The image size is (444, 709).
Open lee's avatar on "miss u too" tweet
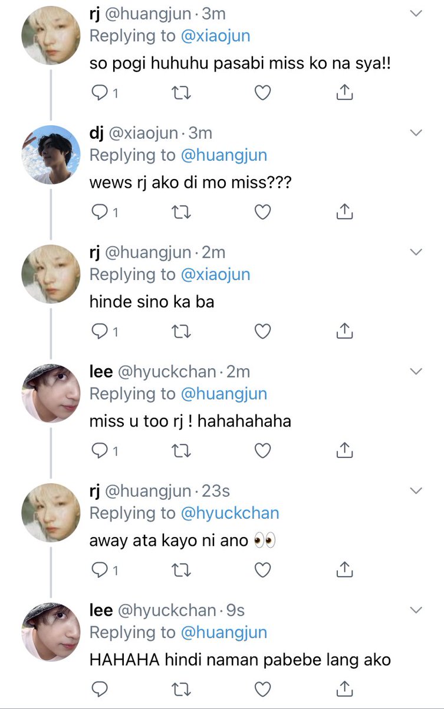click(51, 393)
